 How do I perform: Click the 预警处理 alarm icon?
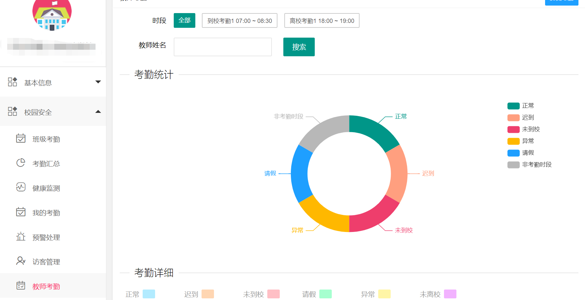point(21,237)
